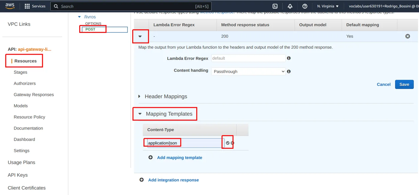Remove the 200 integration response row
The image size is (419, 195).
tap(408, 36)
